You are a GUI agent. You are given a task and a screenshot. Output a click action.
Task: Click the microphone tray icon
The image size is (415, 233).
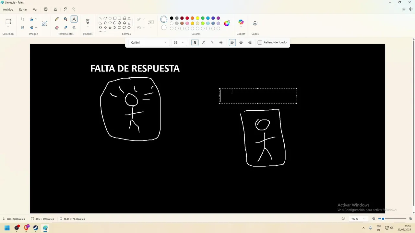[371, 228]
